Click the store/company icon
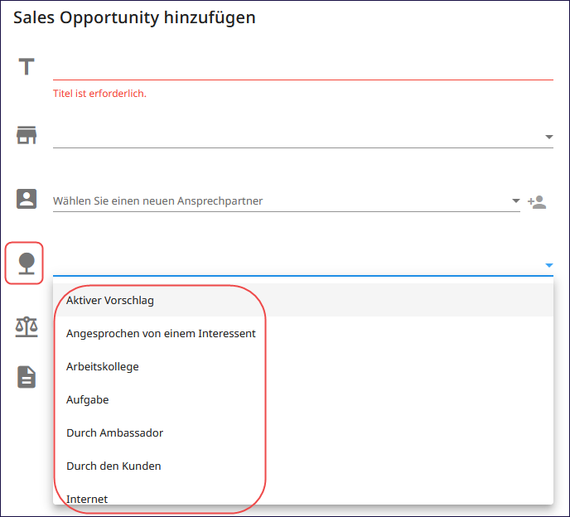 (x=27, y=135)
